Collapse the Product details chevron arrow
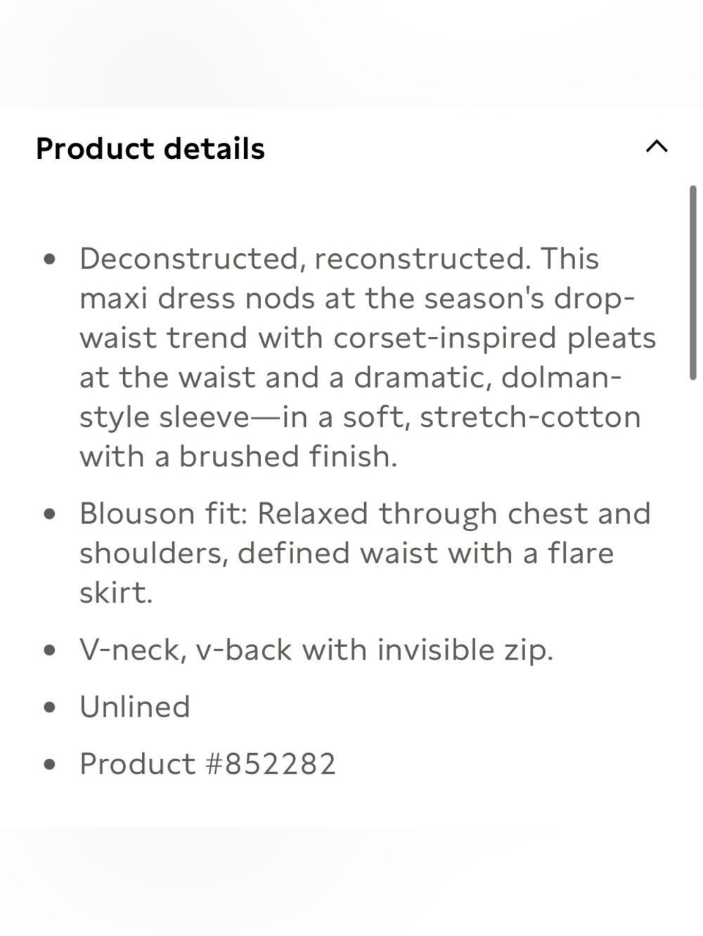This screenshot has height=936, width=703. [x=657, y=147]
